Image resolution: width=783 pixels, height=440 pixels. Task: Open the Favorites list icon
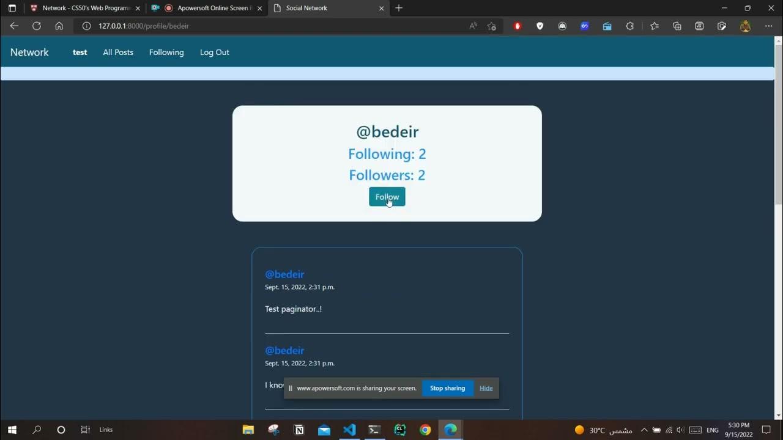(655, 26)
